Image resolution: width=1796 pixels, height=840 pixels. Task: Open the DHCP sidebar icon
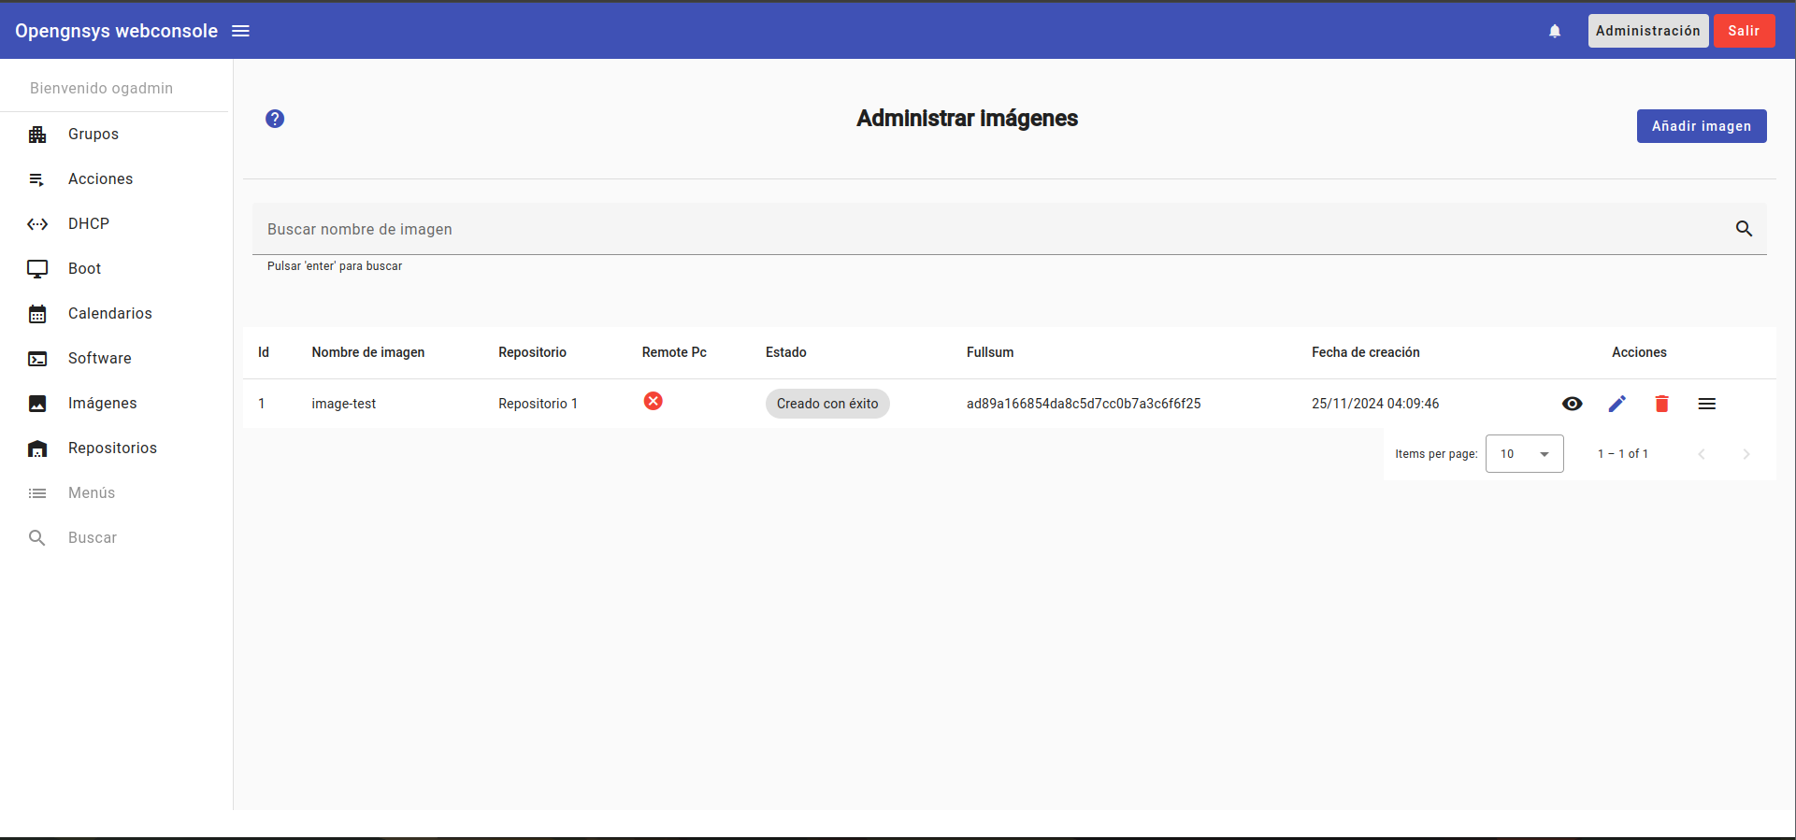tap(37, 224)
